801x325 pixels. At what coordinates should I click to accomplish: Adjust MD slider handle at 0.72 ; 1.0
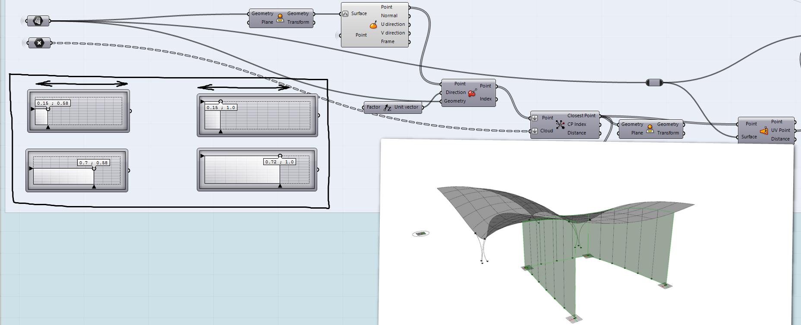pos(280,156)
